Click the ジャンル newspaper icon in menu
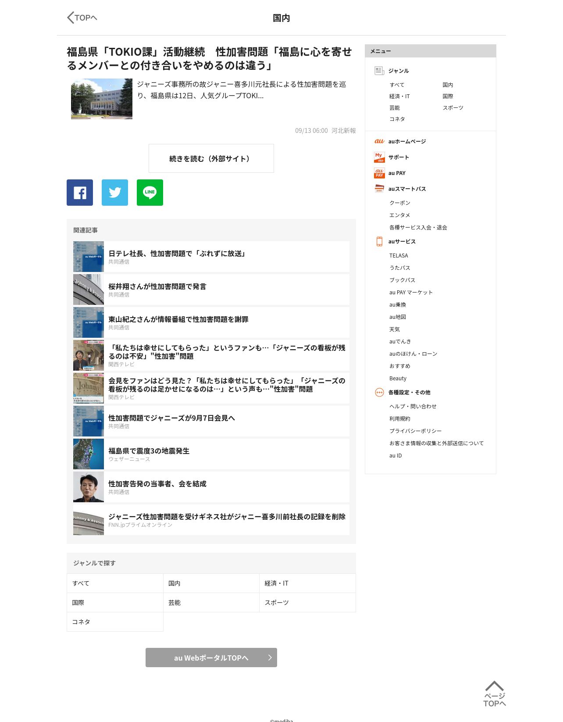563x722 pixels. [379, 71]
